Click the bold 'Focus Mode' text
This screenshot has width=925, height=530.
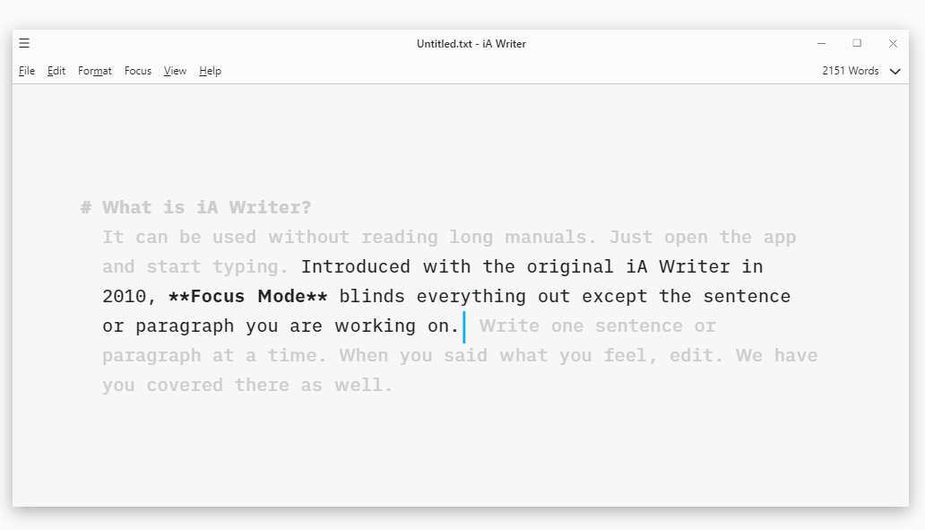[x=247, y=297]
